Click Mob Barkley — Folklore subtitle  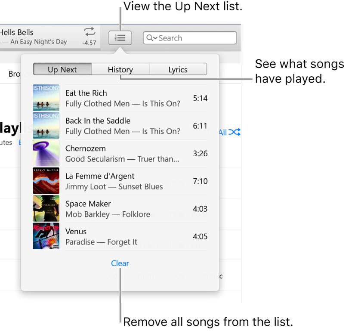(x=108, y=214)
